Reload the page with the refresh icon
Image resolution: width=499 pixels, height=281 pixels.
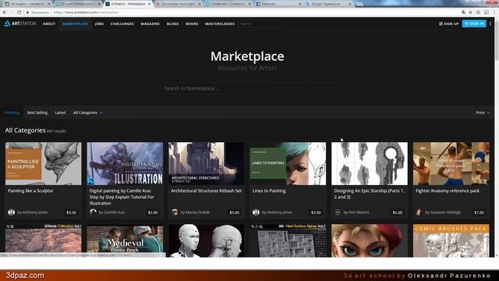click(19, 12)
